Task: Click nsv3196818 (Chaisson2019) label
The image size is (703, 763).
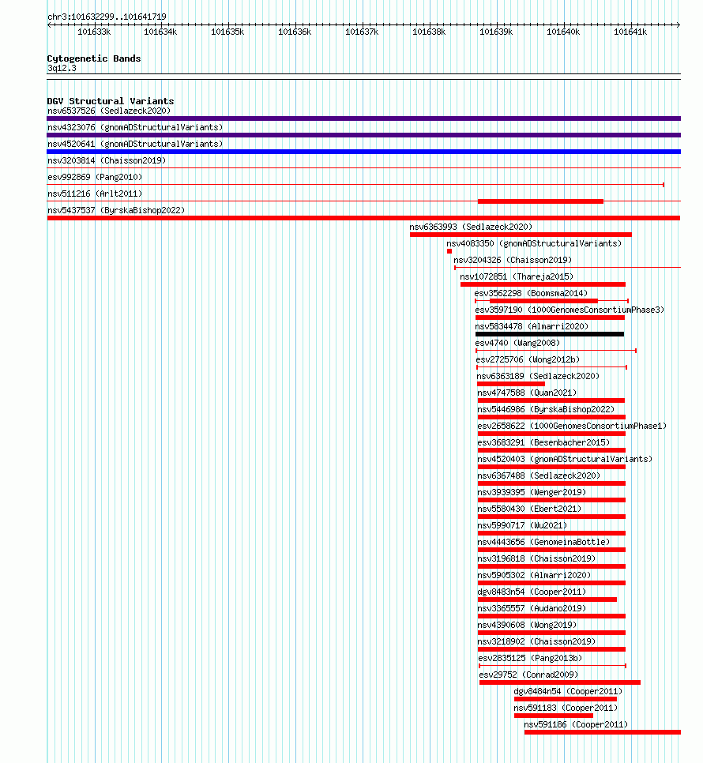Action: pos(536,558)
